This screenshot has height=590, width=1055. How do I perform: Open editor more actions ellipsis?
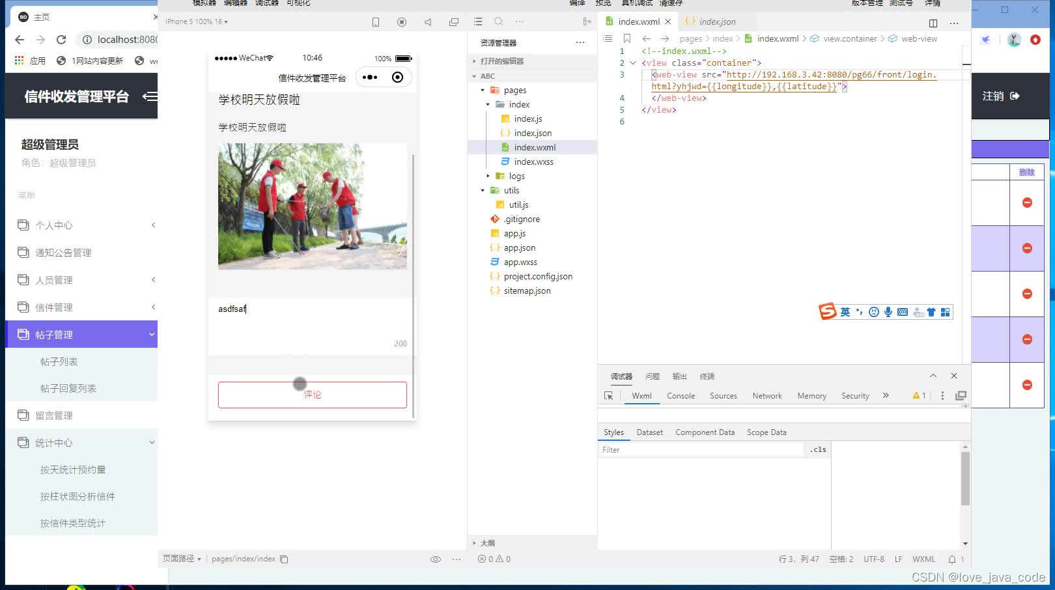[954, 23]
